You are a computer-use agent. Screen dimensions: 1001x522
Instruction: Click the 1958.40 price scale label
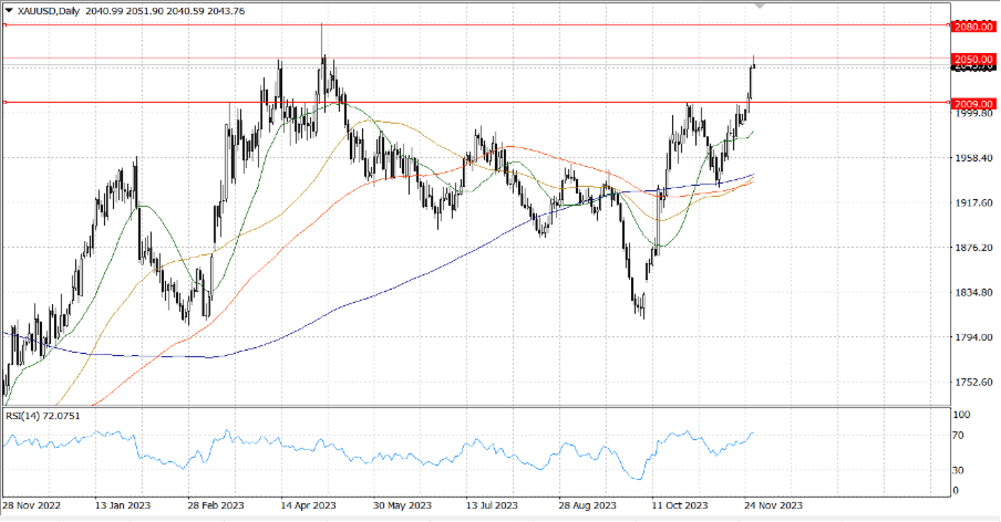[974, 158]
